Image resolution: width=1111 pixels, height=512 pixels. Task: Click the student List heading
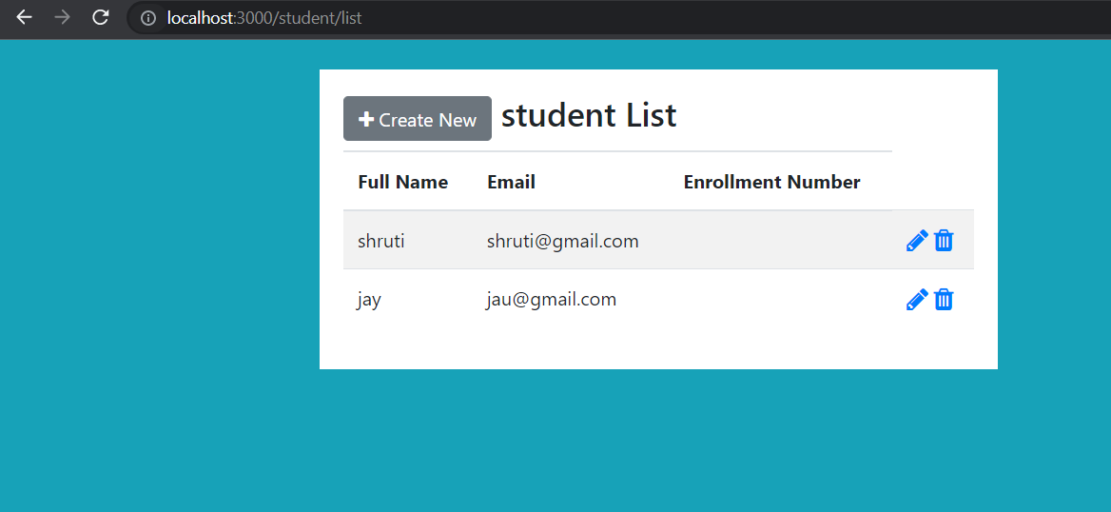pyautogui.click(x=589, y=116)
